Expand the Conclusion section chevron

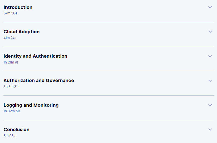pyautogui.click(x=210, y=129)
